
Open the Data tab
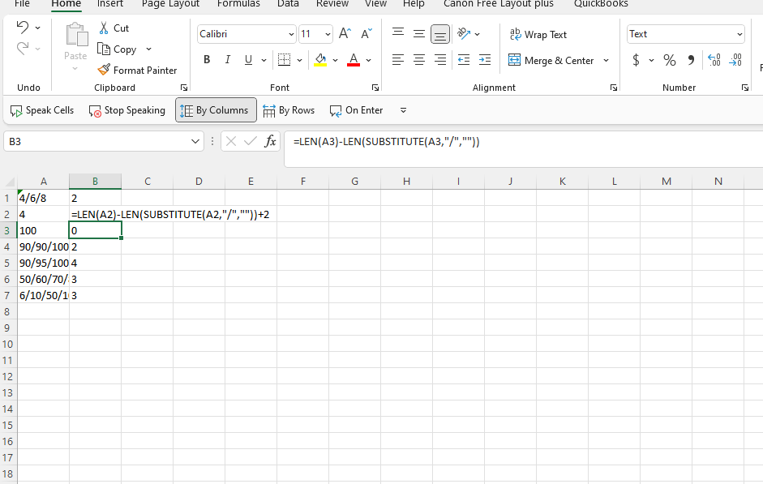pyautogui.click(x=288, y=4)
